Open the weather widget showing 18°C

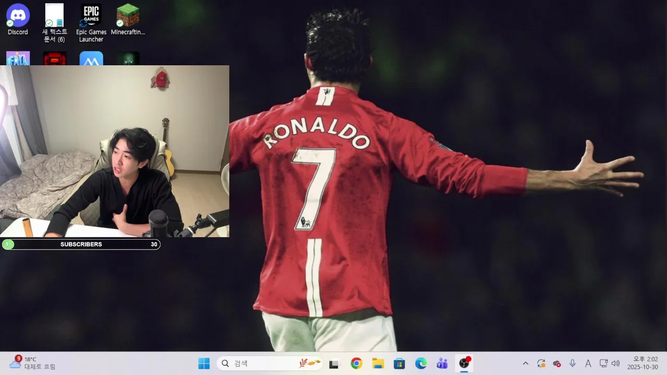(x=32, y=363)
